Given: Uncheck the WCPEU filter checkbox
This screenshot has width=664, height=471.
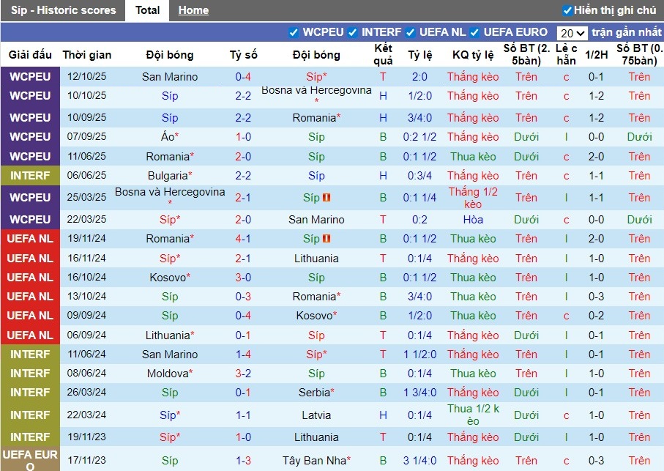Looking at the screenshot, I should 294,32.
